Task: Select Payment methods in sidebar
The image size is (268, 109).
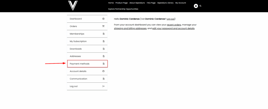Action: click(x=80, y=64)
